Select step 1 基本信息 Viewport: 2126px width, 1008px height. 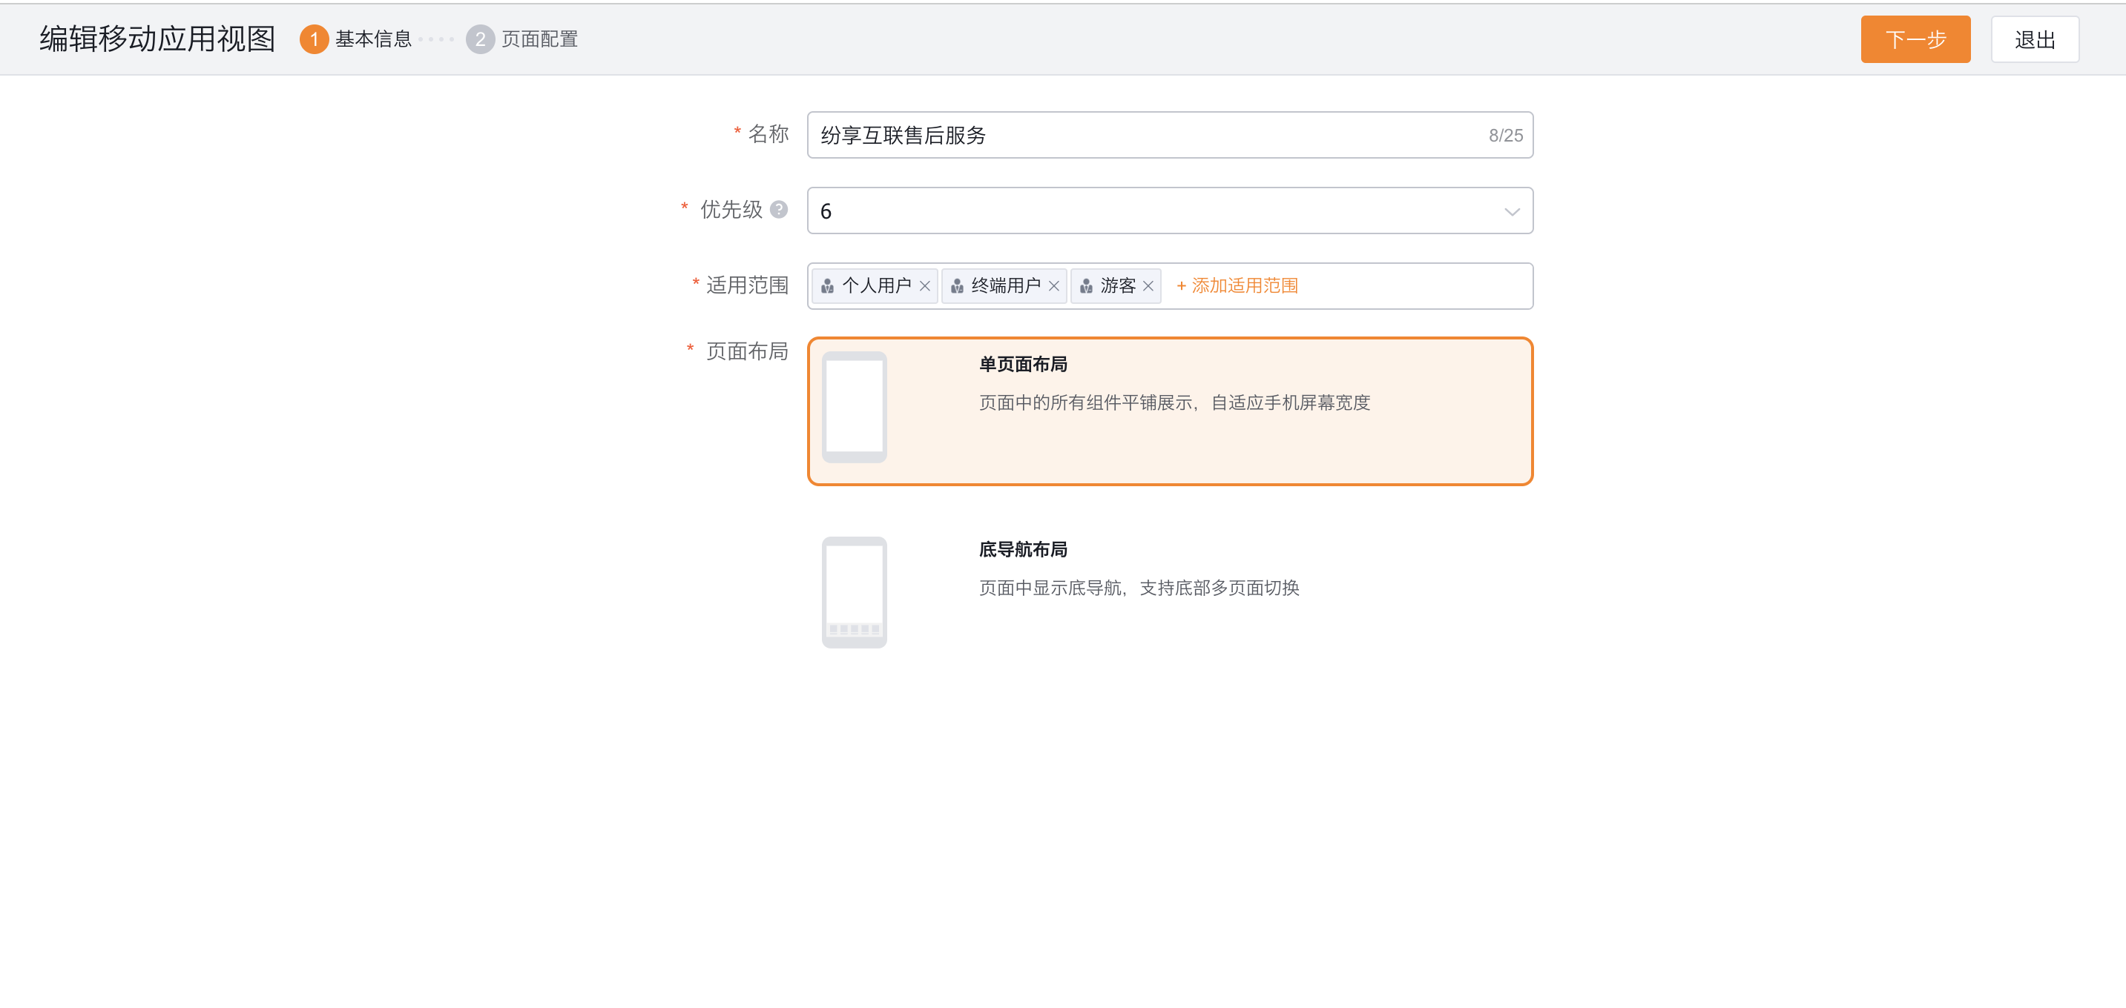[356, 39]
